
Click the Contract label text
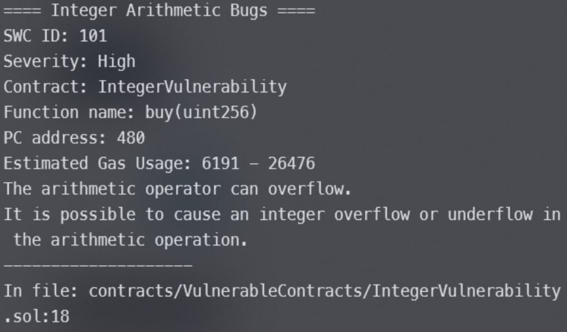[46, 86]
